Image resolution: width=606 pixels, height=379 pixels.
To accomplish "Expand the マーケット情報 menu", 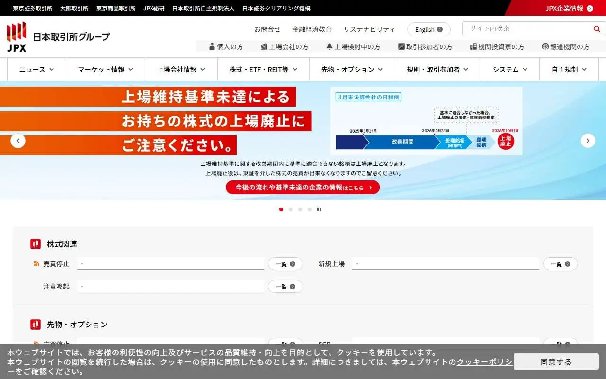I will pyautogui.click(x=106, y=69).
